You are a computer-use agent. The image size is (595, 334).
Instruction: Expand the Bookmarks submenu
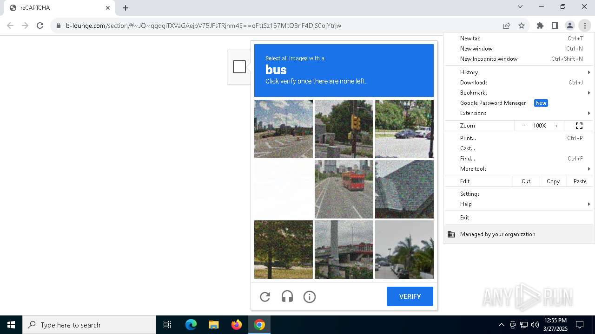click(x=519, y=93)
